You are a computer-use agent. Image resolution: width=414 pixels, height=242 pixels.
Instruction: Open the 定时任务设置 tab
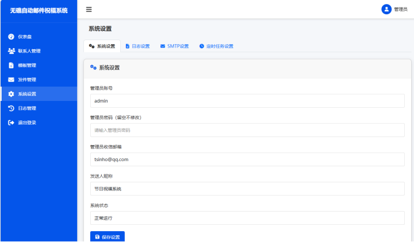point(216,46)
